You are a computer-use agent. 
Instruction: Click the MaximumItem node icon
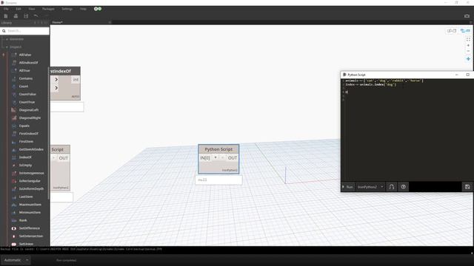click(x=14, y=205)
